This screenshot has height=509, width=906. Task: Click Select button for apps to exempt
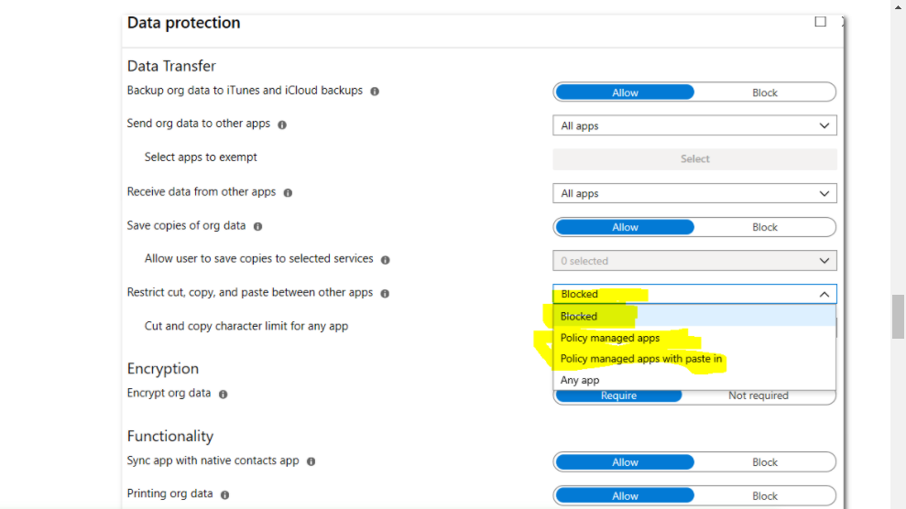pos(694,159)
